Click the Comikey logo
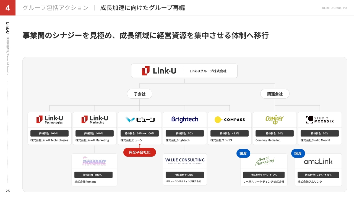The width and height of the screenshot is (354, 199). click(275, 120)
